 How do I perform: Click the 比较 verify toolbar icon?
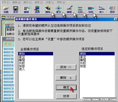point(80,10)
